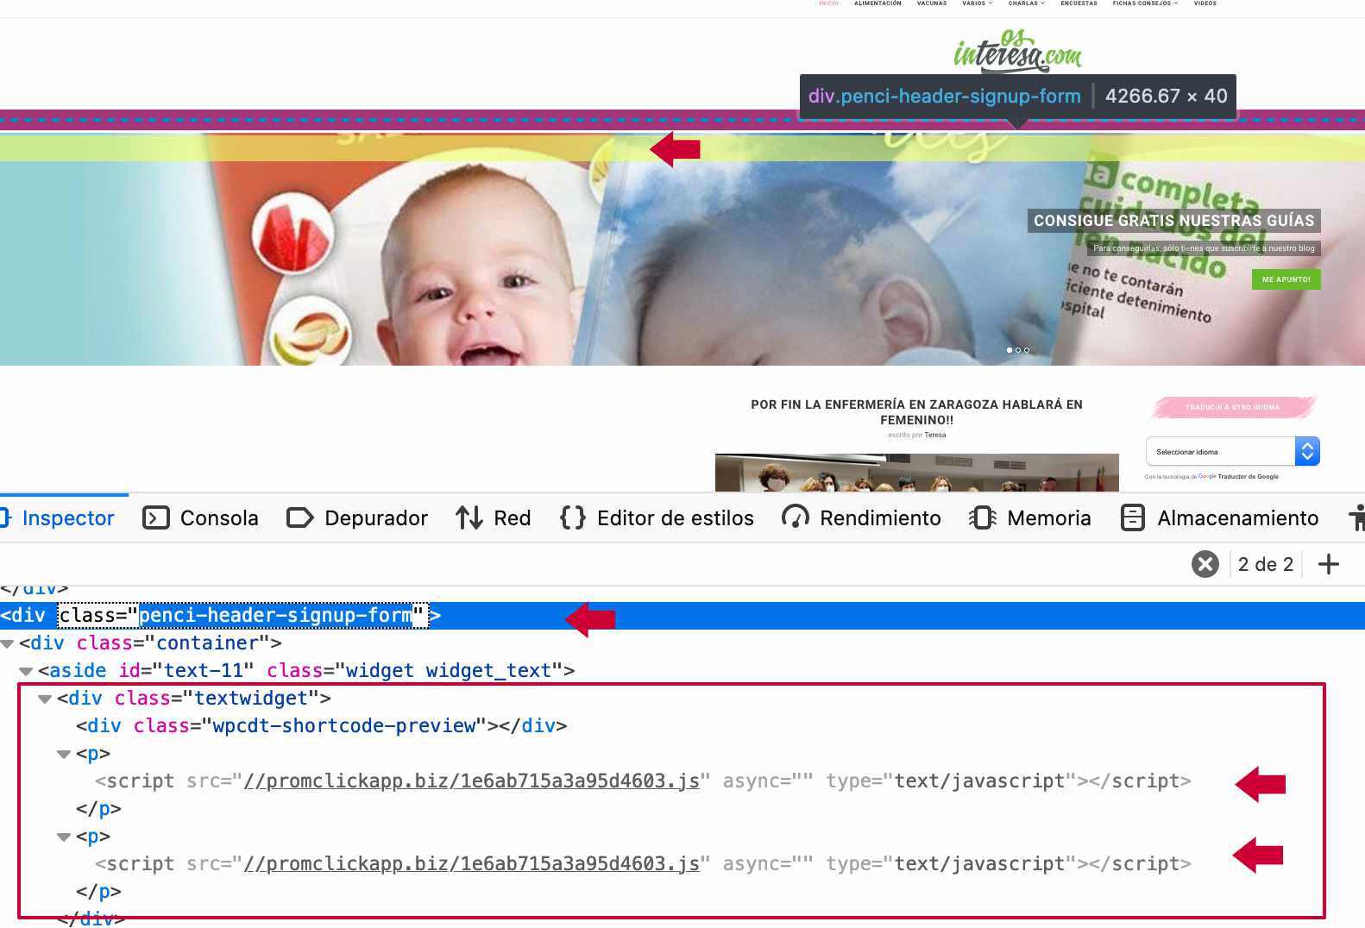Expand the CHARLAS menu
The width and height of the screenshot is (1365, 928).
1027,3
